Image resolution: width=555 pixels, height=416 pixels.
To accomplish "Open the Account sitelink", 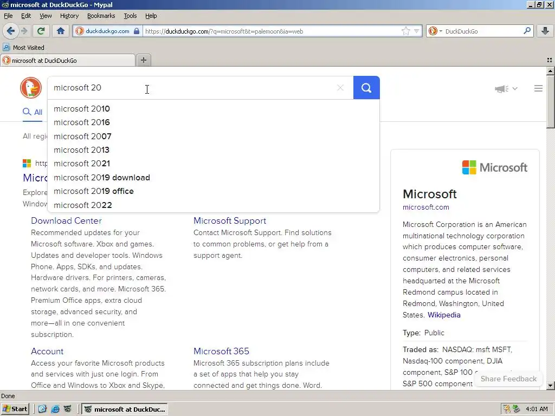I will point(47,351).
